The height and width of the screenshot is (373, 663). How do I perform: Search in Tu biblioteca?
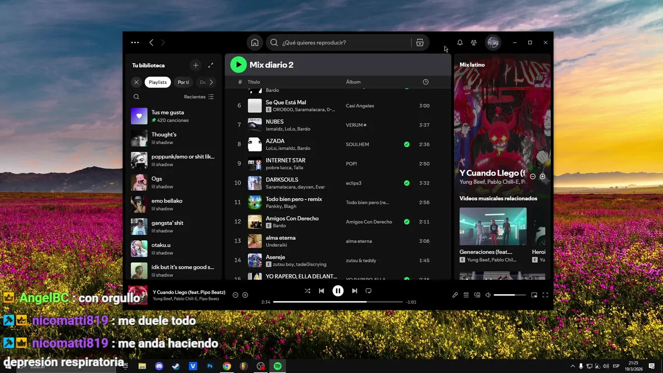point(136,97)
